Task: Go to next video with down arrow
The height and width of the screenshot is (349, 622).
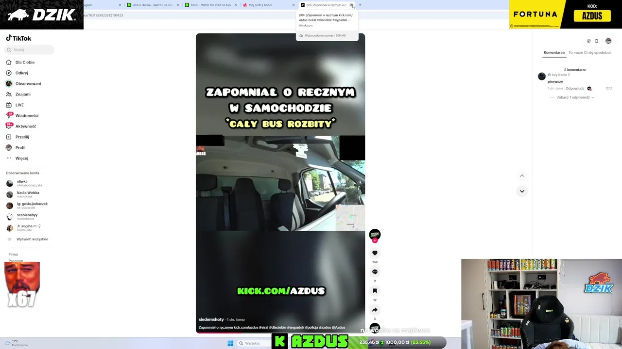Action: [522, 191]
